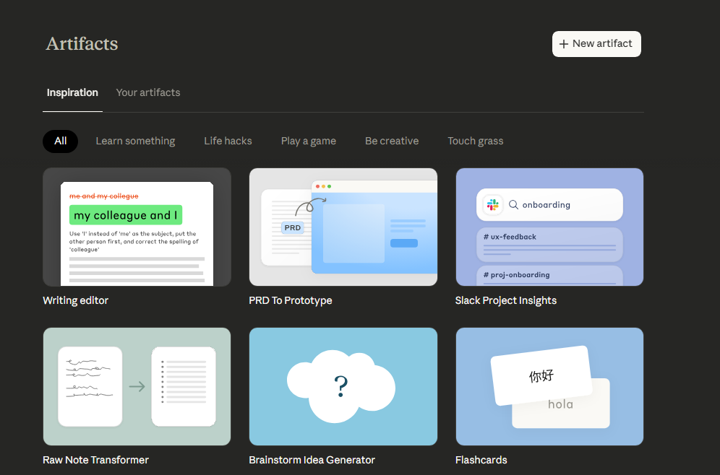
Task: Select the Inspiration tab
Action: (x=72, y=92)
